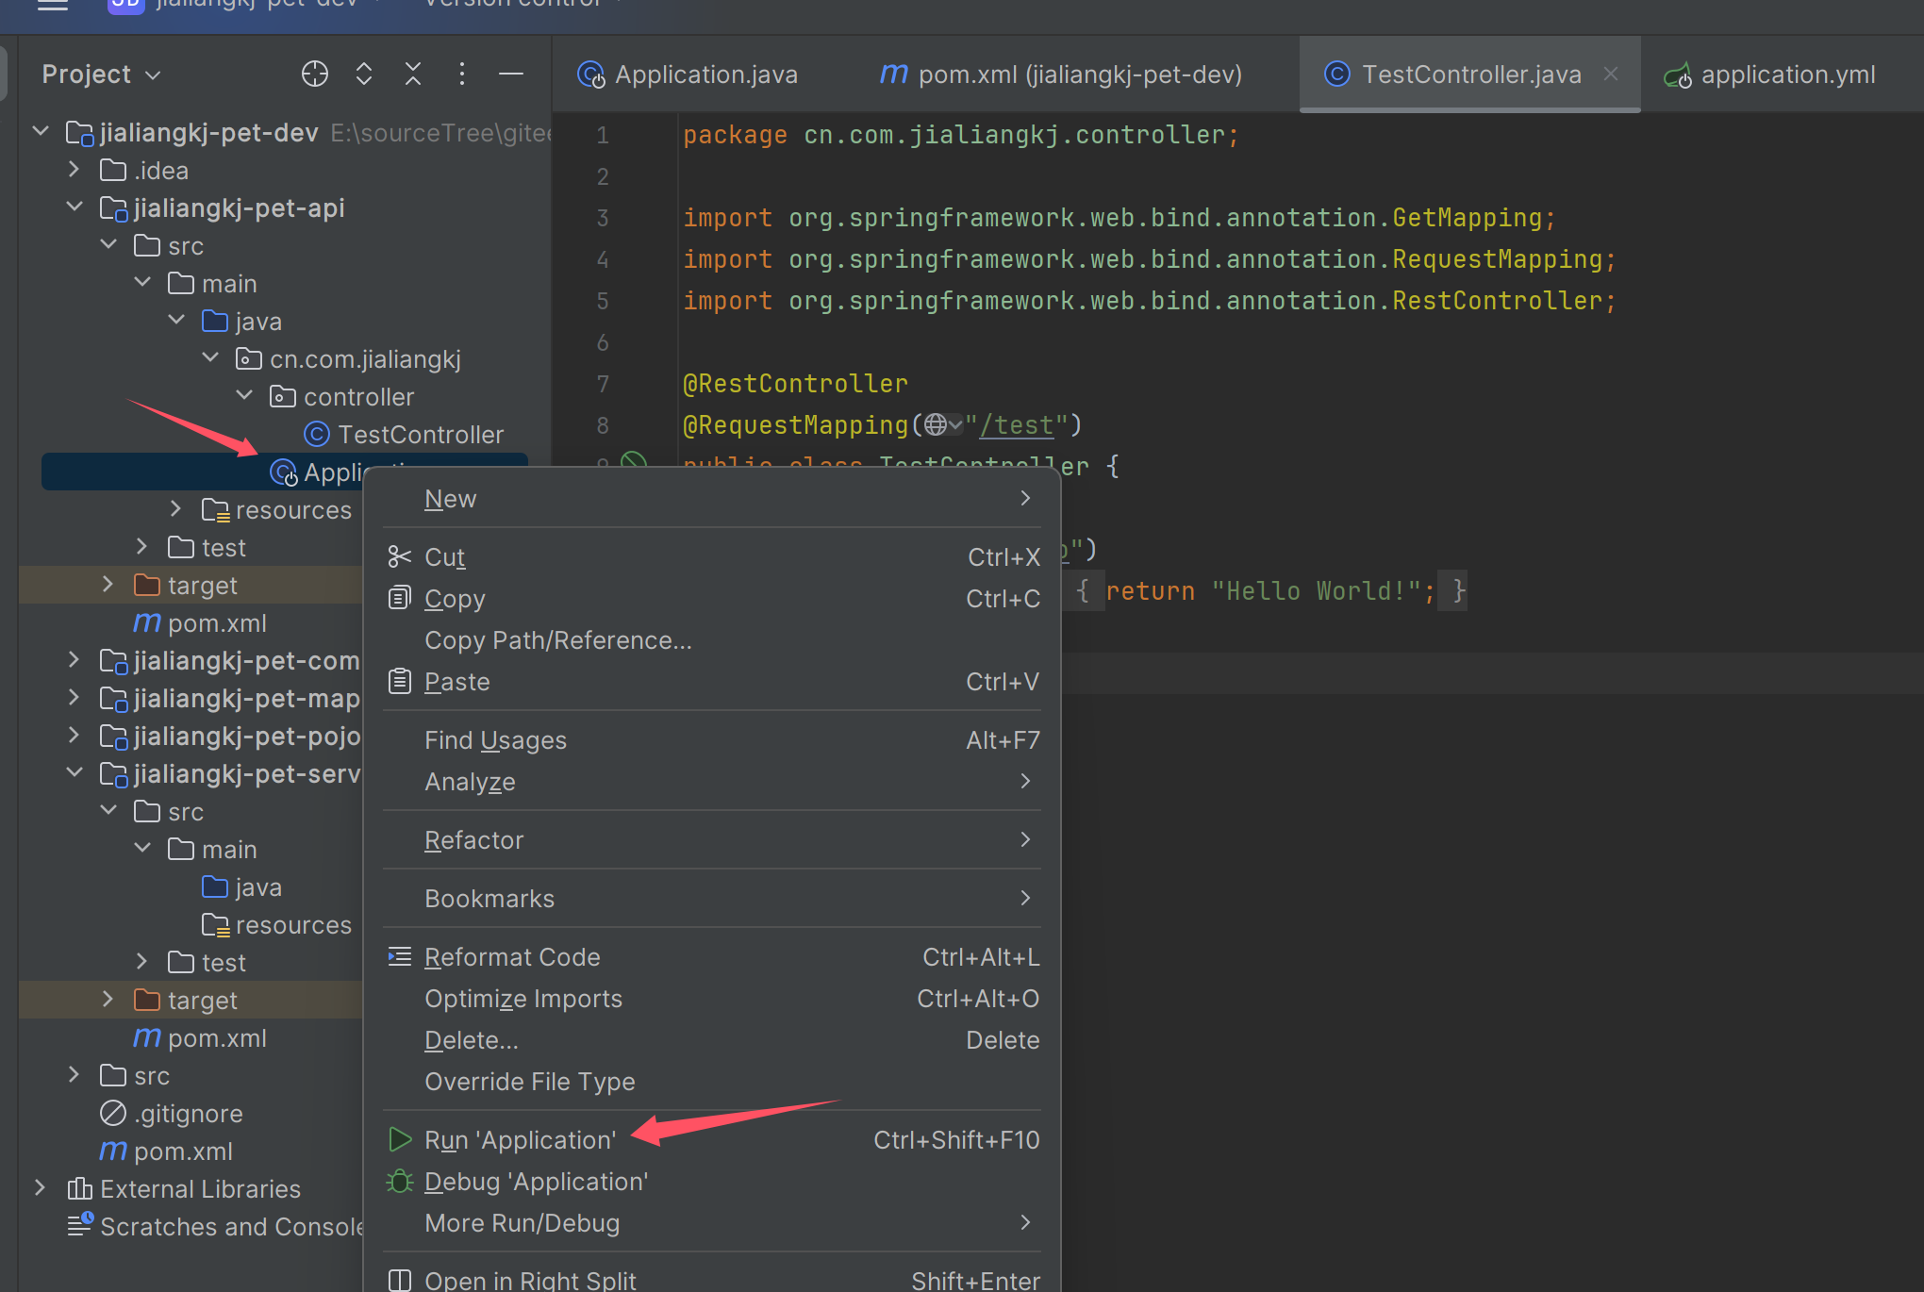Click the Scratches and Consoles icon

tap(80, 1224)
